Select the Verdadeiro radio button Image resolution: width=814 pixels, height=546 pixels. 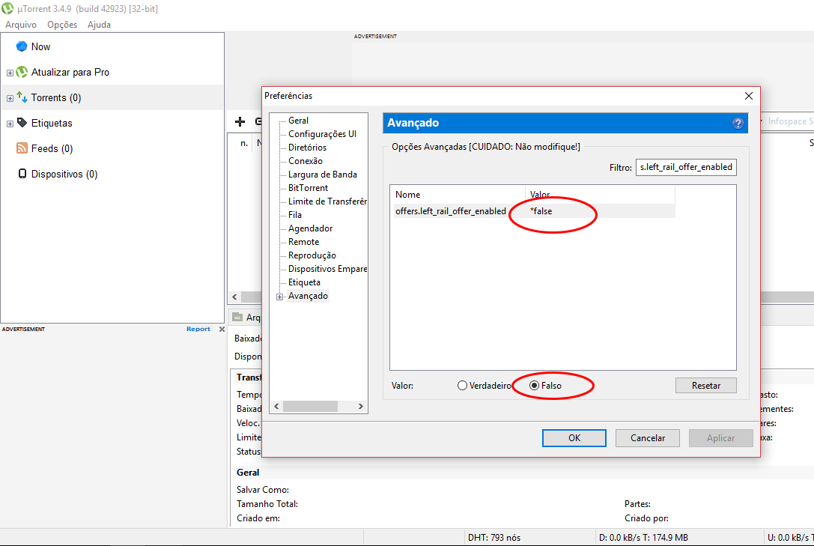462,386
